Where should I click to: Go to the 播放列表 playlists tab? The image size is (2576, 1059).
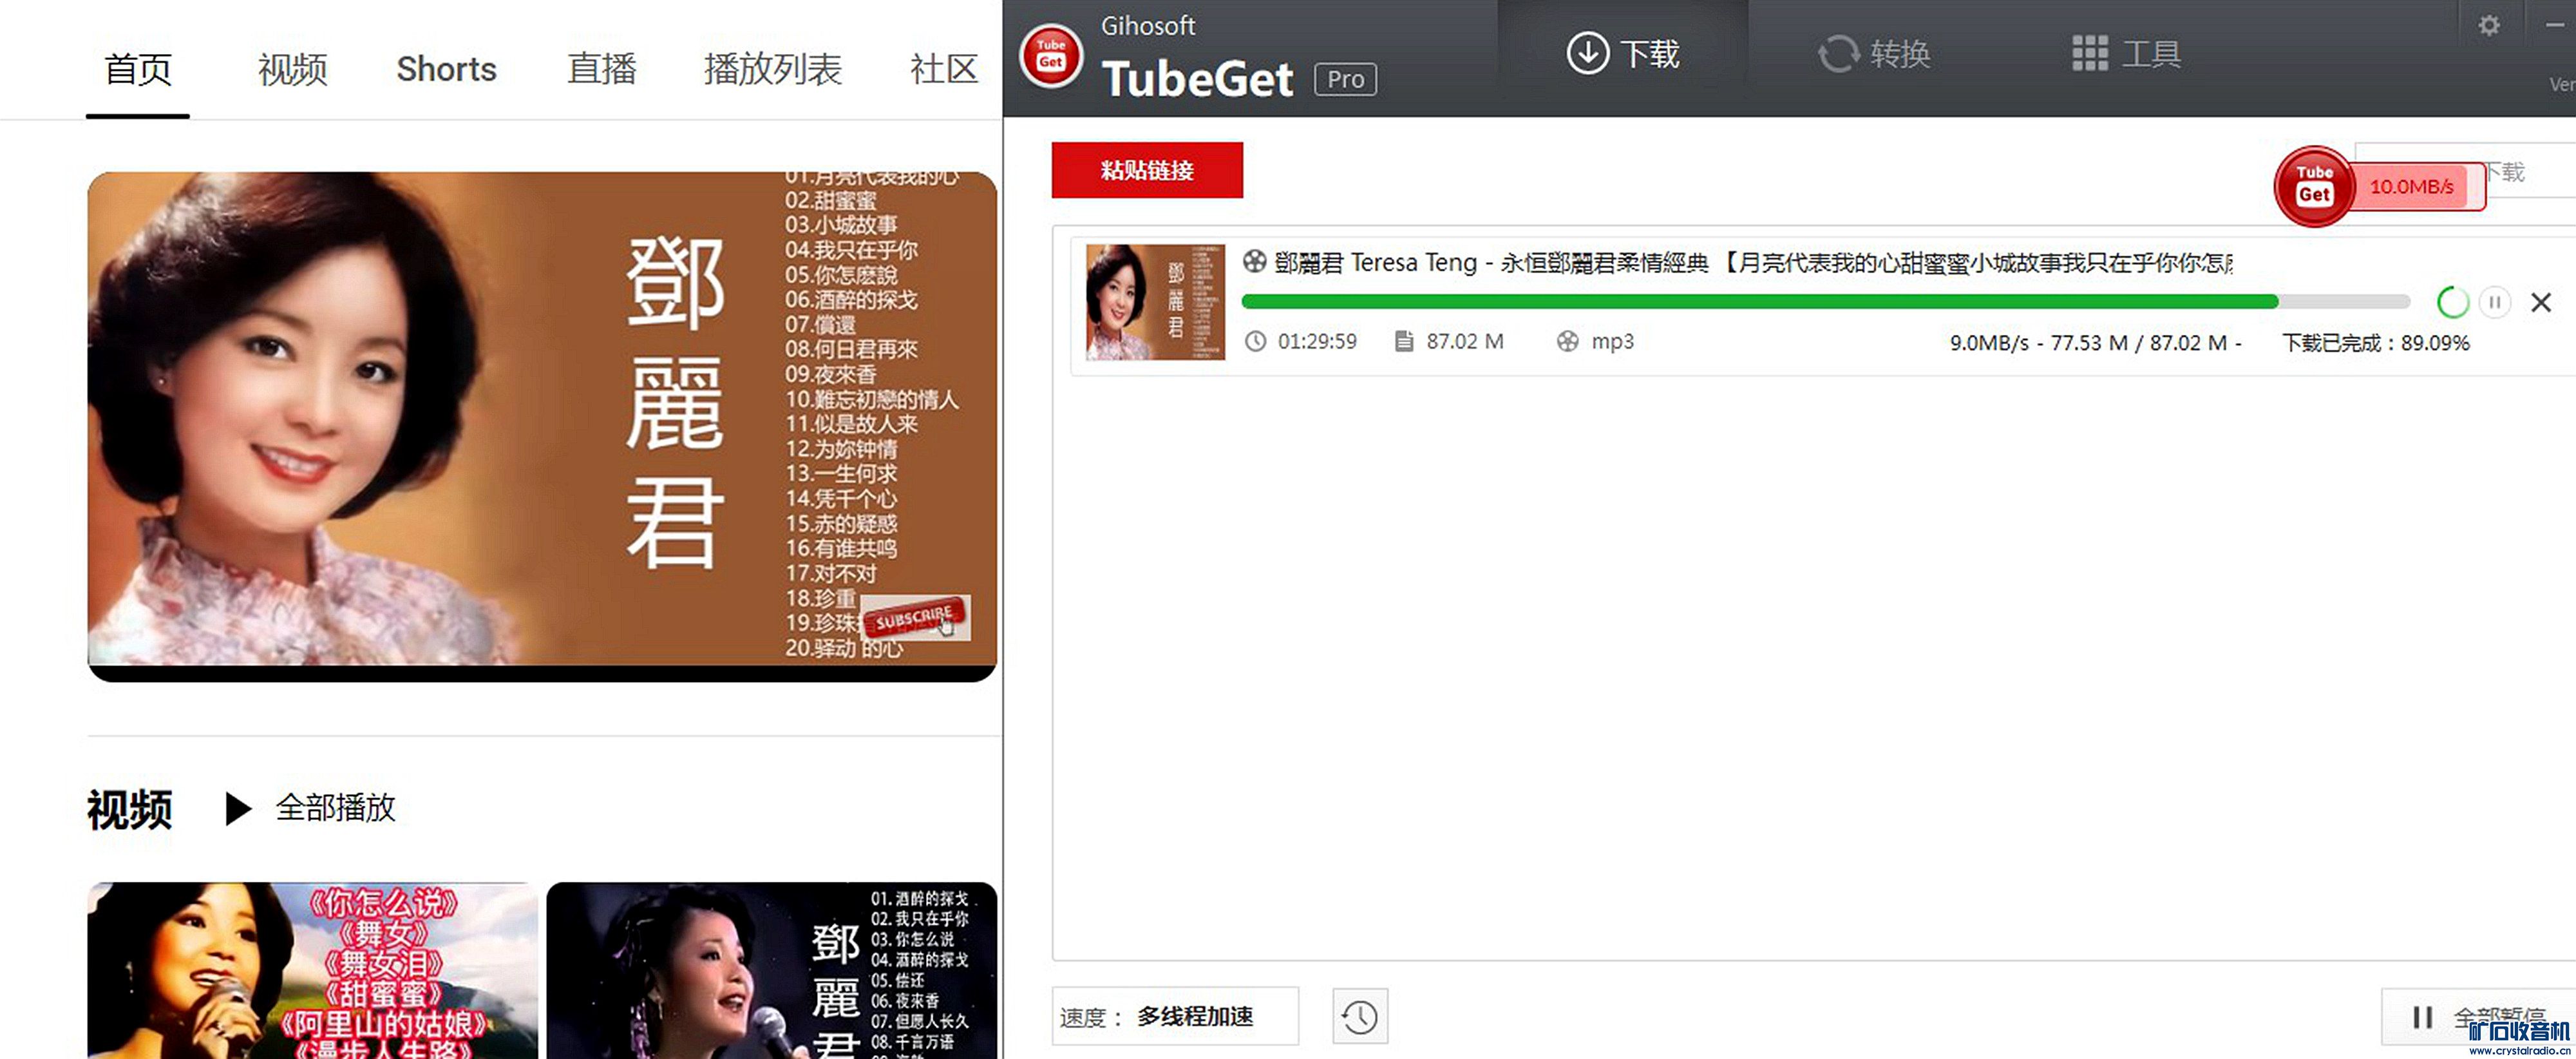click(x=772, y=69)
